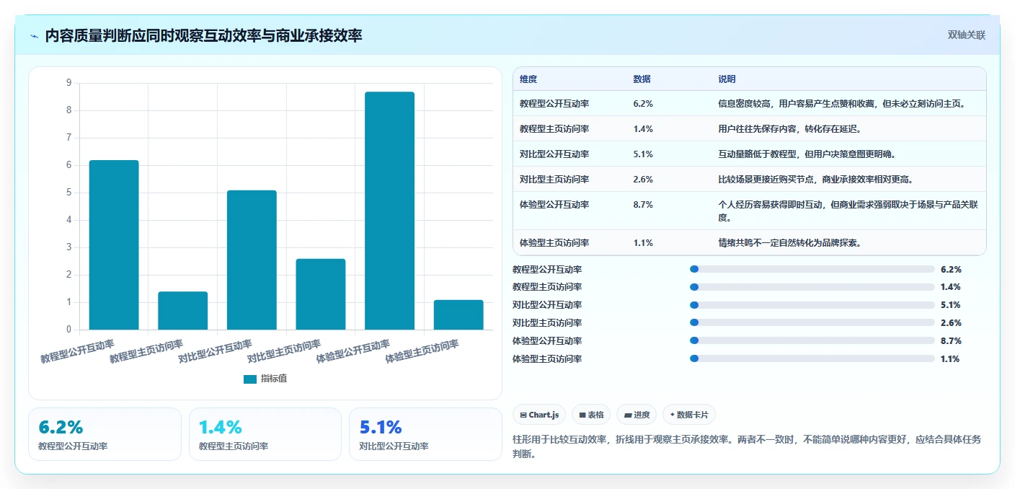Screen dimensions: 1015x489
Task: Select the 表格 chip
Action: (x=591, y=415)
